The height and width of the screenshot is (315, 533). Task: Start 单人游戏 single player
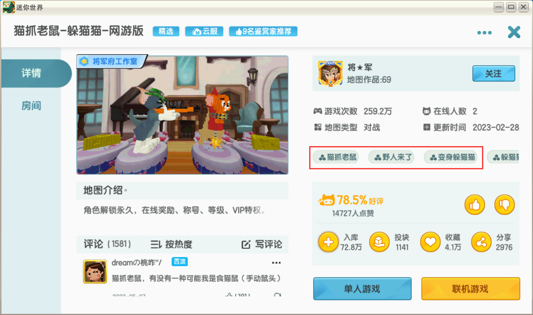362,289
